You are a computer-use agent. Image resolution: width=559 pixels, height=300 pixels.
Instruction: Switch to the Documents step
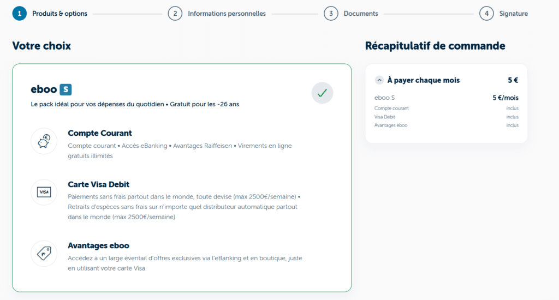click(361, 14)
